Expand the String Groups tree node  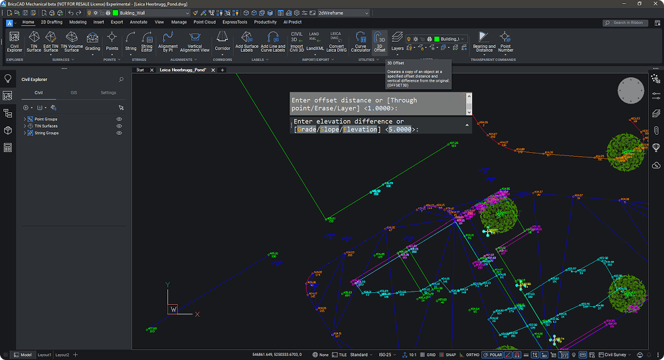[x=25, y=133]
